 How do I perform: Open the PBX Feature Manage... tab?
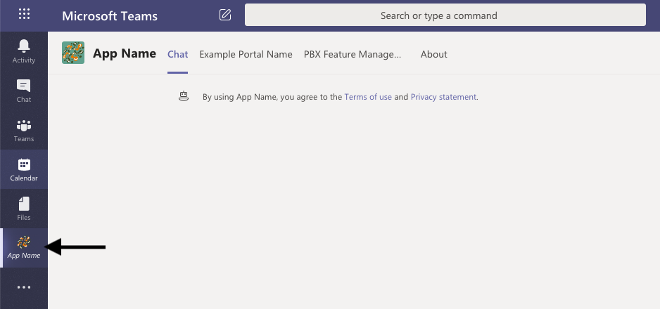[x=353, y=54]
